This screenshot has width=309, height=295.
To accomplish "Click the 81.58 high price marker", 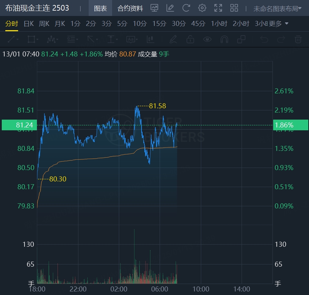I will 158,106.
